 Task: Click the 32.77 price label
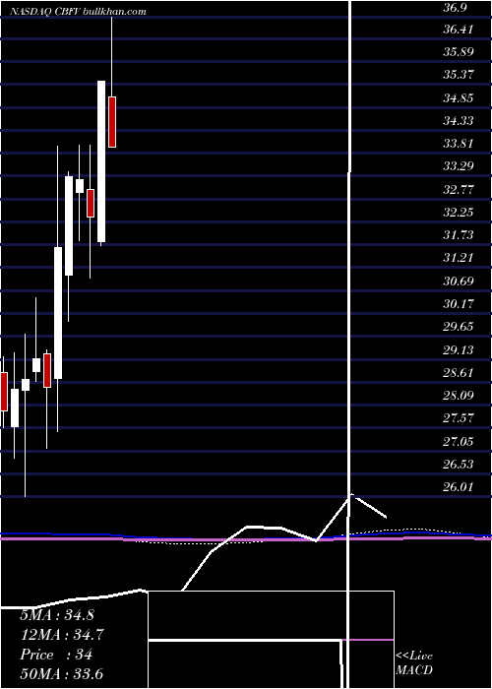459,189
